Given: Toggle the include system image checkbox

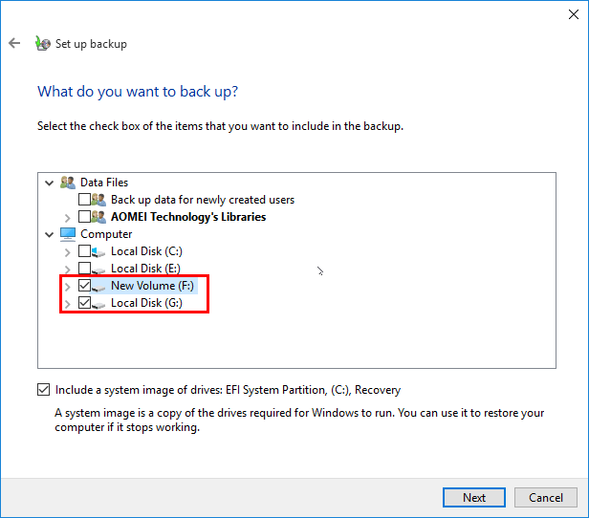Looking at the screenshot, I should (44, 390).
